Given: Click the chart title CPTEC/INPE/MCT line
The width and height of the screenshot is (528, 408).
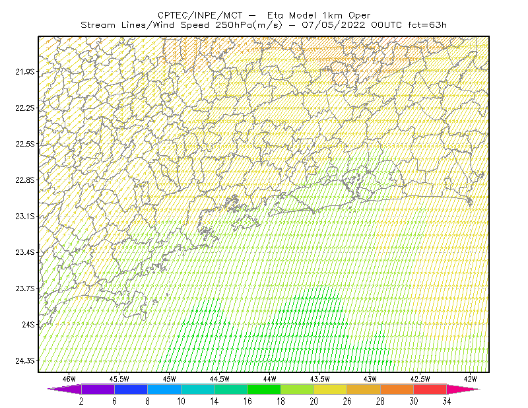Looking at the screenshot, I should click(x=264, y=15).
